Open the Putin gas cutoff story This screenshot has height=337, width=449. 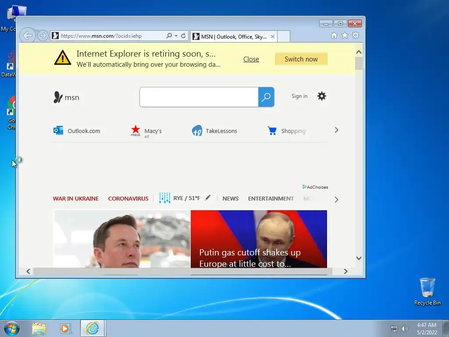[259, 239]
